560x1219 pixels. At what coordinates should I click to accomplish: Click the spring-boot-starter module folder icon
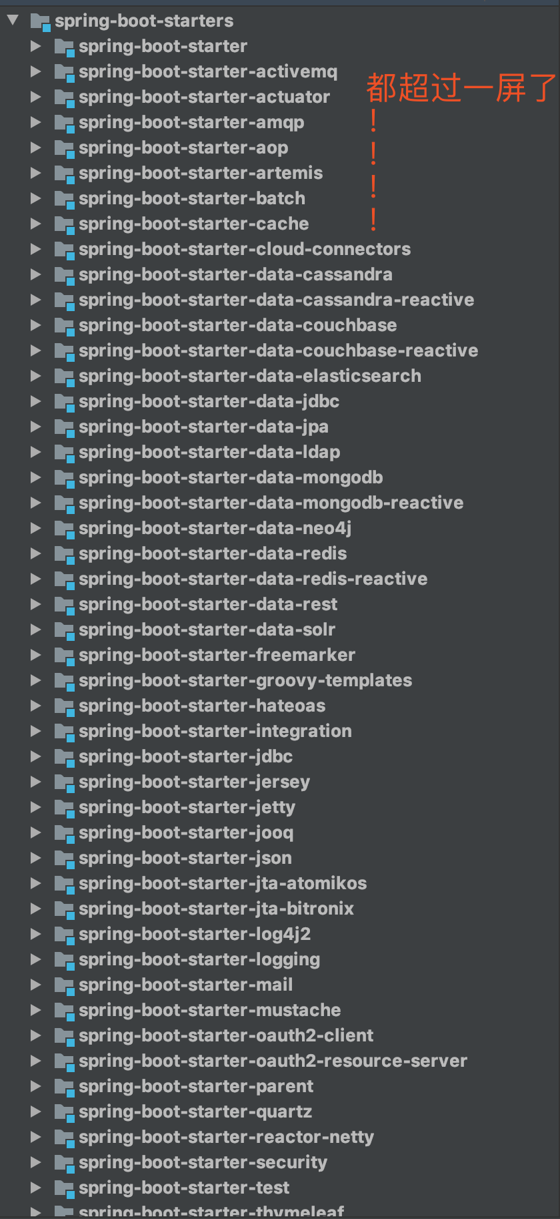point(65,47)
